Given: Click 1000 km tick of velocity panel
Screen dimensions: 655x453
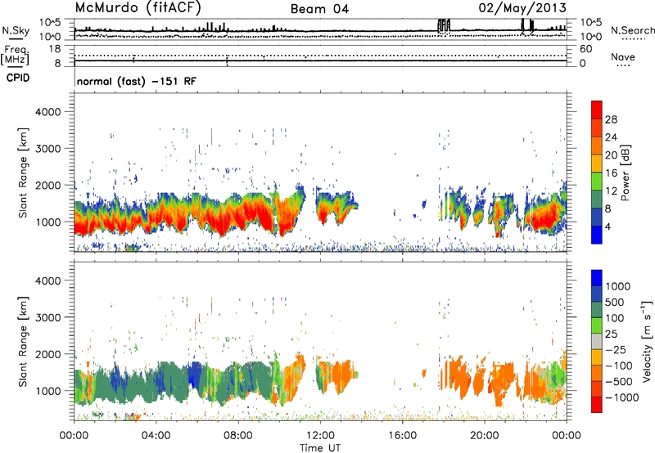Looking at the screenshot, I should pos(48,391).
